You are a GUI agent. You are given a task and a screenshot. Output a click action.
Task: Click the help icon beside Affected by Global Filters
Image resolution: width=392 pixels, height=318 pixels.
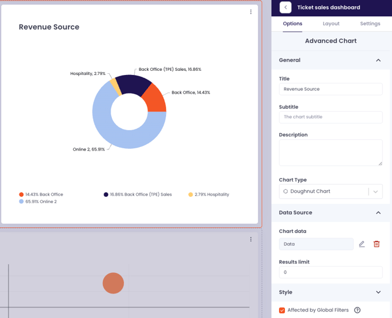point(357,310)
